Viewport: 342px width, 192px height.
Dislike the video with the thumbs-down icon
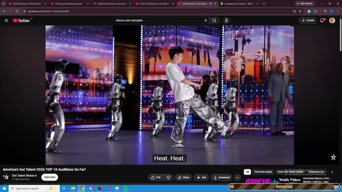click(168, 178)
